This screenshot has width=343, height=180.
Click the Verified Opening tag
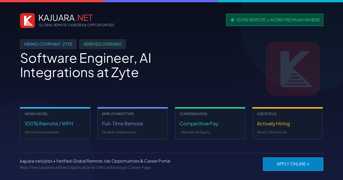click(102, 44)
